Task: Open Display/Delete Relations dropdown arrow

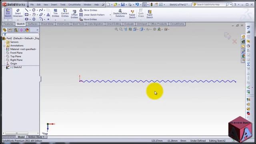Action: point(120,20)
